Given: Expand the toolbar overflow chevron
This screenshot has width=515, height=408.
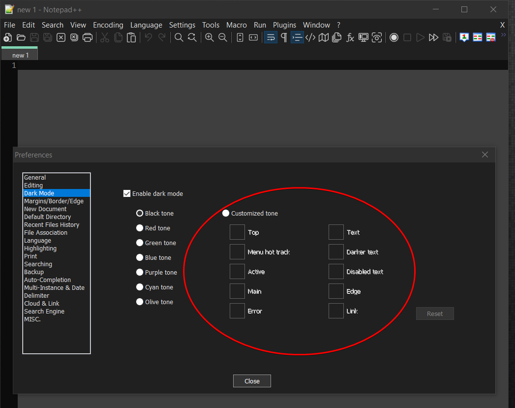Looking at the screenshot, I should click(503, 35).
